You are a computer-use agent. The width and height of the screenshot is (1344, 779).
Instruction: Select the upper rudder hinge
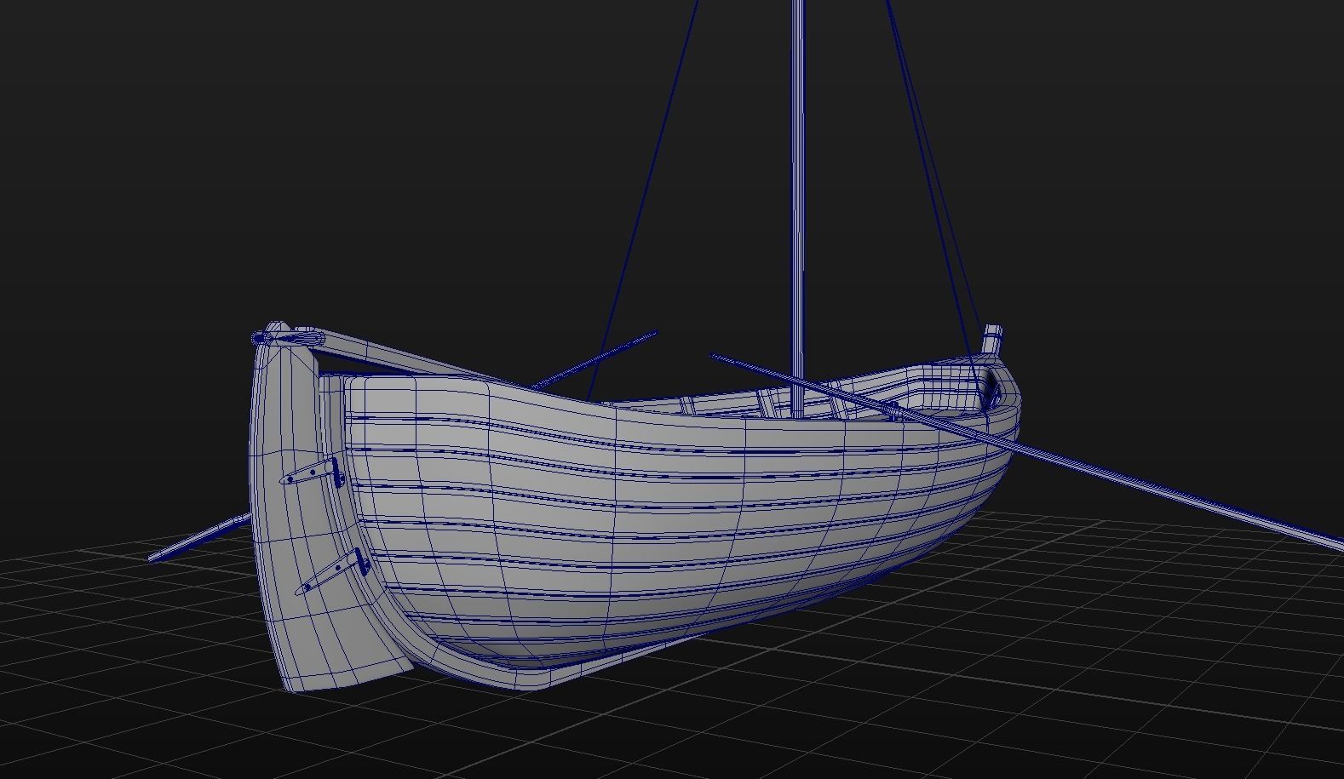(x=312, y=472)
